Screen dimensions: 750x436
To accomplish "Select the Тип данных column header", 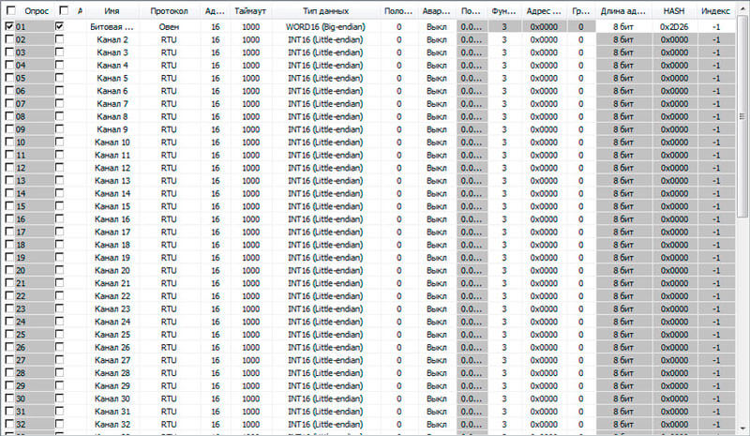I will tap(325, 10).
